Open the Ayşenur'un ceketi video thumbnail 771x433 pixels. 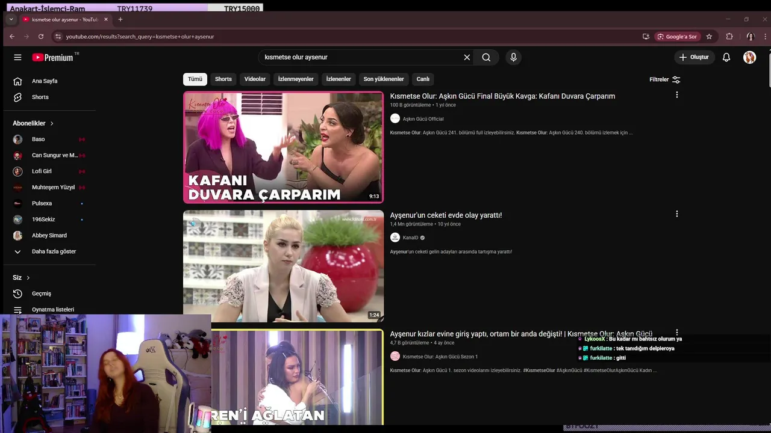coord(283,266)
